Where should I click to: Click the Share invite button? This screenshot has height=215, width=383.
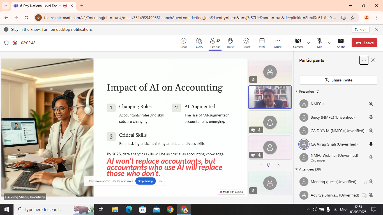click(338, 80)
